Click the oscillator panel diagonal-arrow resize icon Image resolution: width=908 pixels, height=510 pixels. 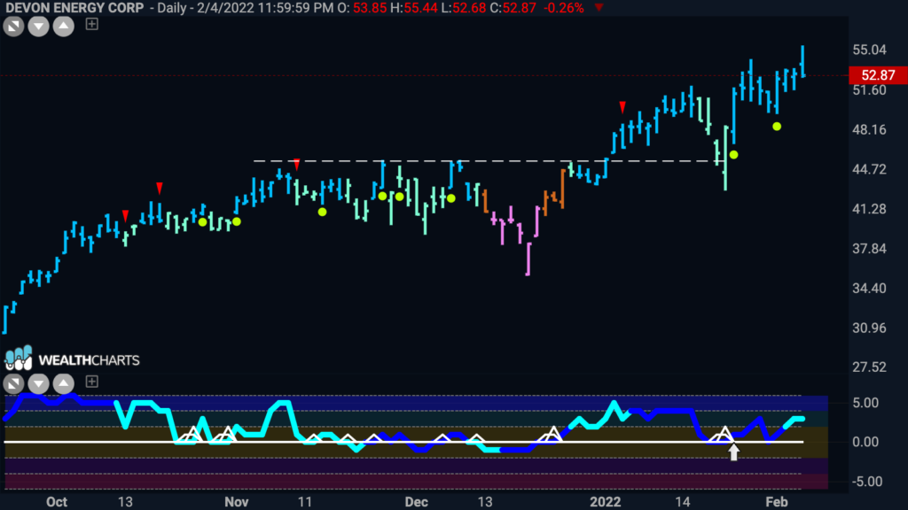point(13,383)
